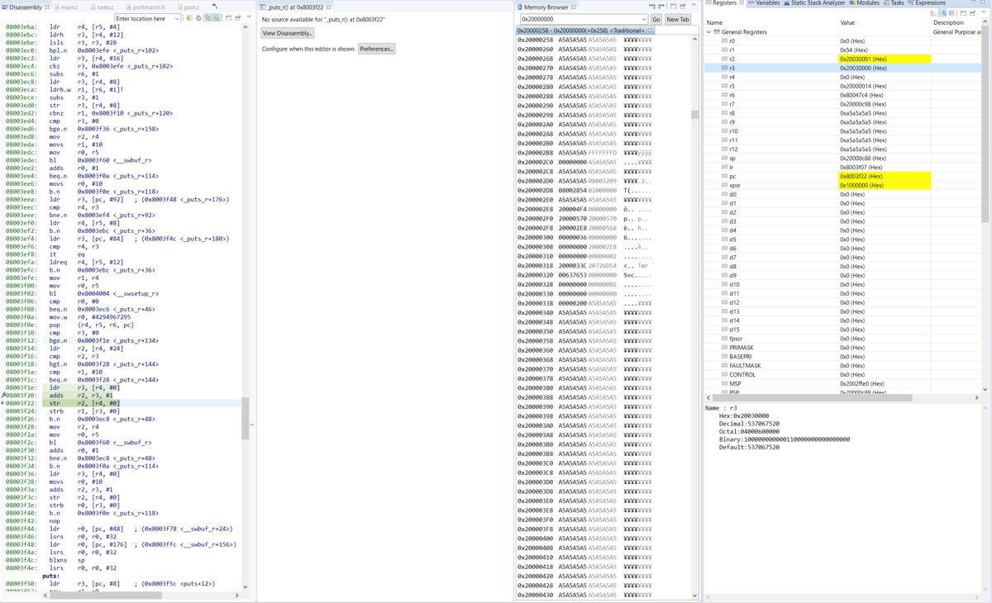This screenshot has width=992, height=603.
Task: Toggle the highlighted layout button in Registers toolbar
Action: (x=942, y=12)
